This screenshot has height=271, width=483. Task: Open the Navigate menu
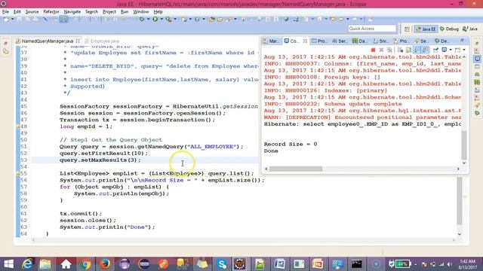point(72,12)
